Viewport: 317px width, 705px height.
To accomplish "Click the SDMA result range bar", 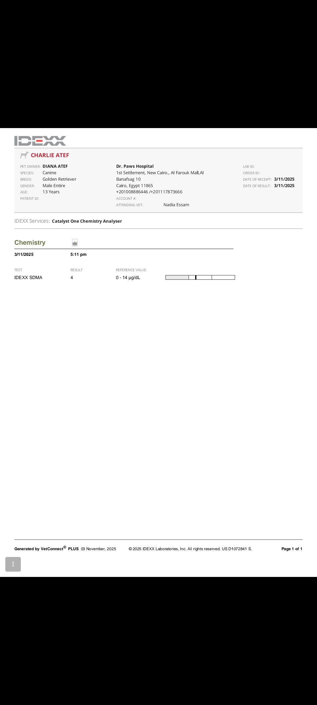I will pos(200,277).
